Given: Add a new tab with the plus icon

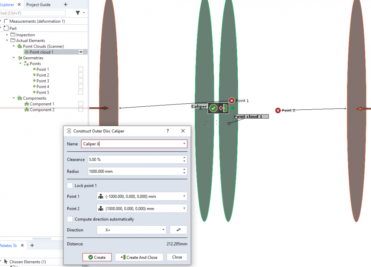Looking at the screenshot, I should point(66,4).
